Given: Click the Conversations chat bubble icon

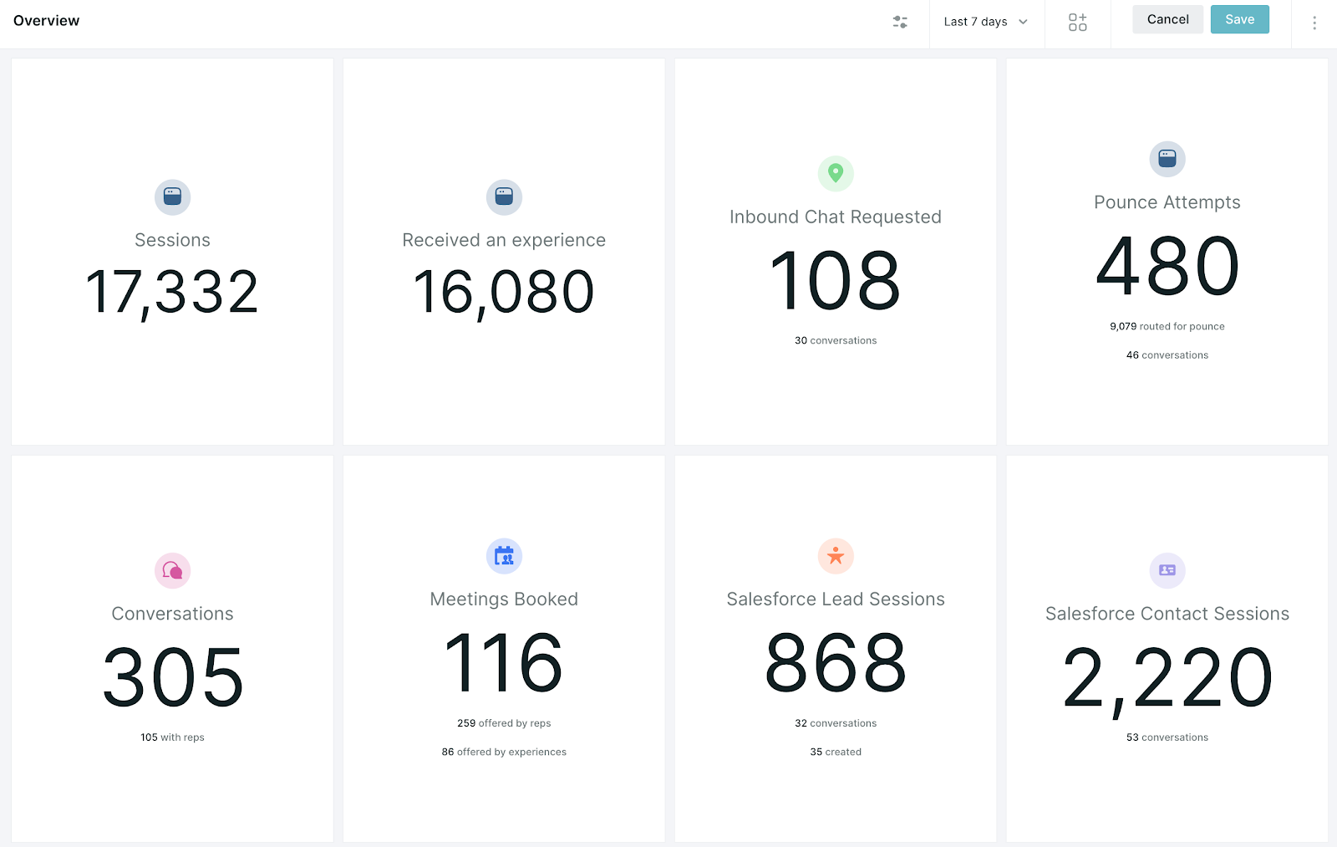Looking at the screenshot, I should click(x=173, y=571).
